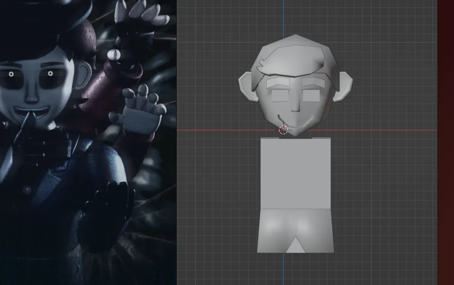This screenshot has height=285, width=454.
Task: Click the reference image of the animatronic character
Action: [x=88, y=142]
